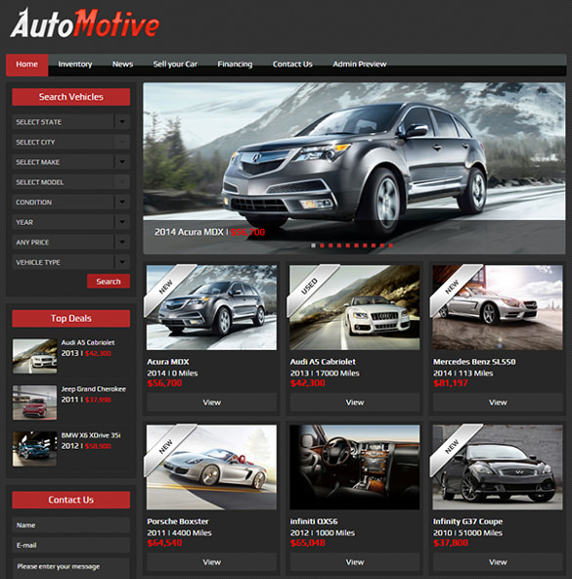
Task: View the Mercedes Benz SL550 listing
Action: click(x=498, y=403)
